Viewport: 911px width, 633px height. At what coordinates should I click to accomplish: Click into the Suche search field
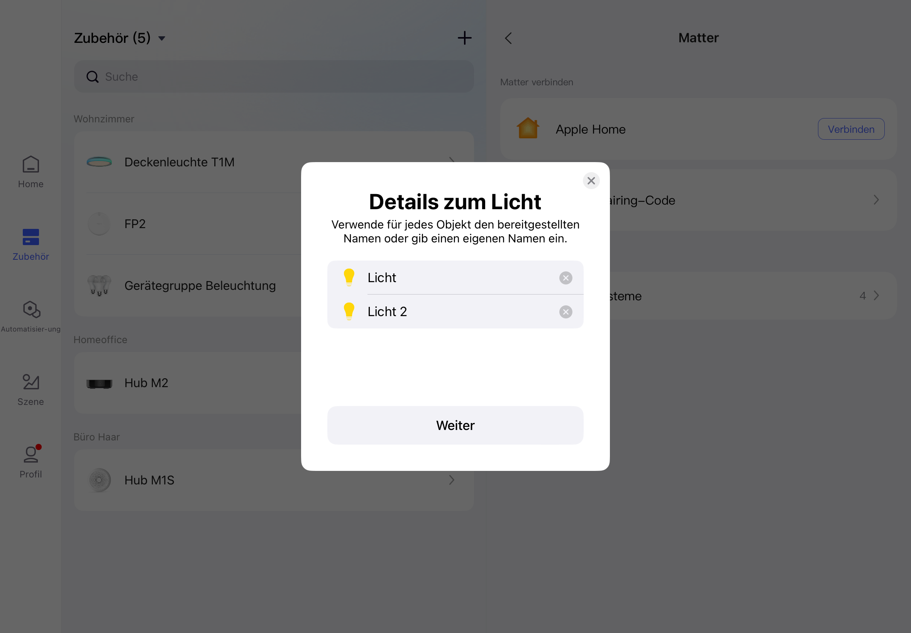tap(274, 76)
